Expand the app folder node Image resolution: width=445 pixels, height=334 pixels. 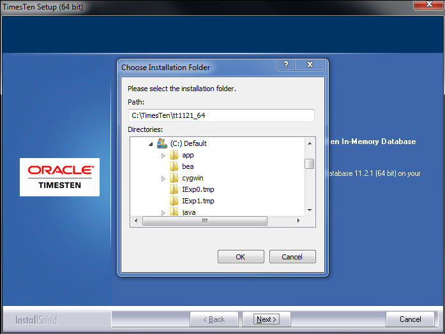(x=163, y=156)
